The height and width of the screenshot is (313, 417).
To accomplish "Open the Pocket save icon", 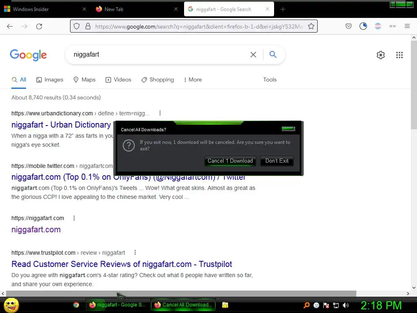I will tap(349, 26).
